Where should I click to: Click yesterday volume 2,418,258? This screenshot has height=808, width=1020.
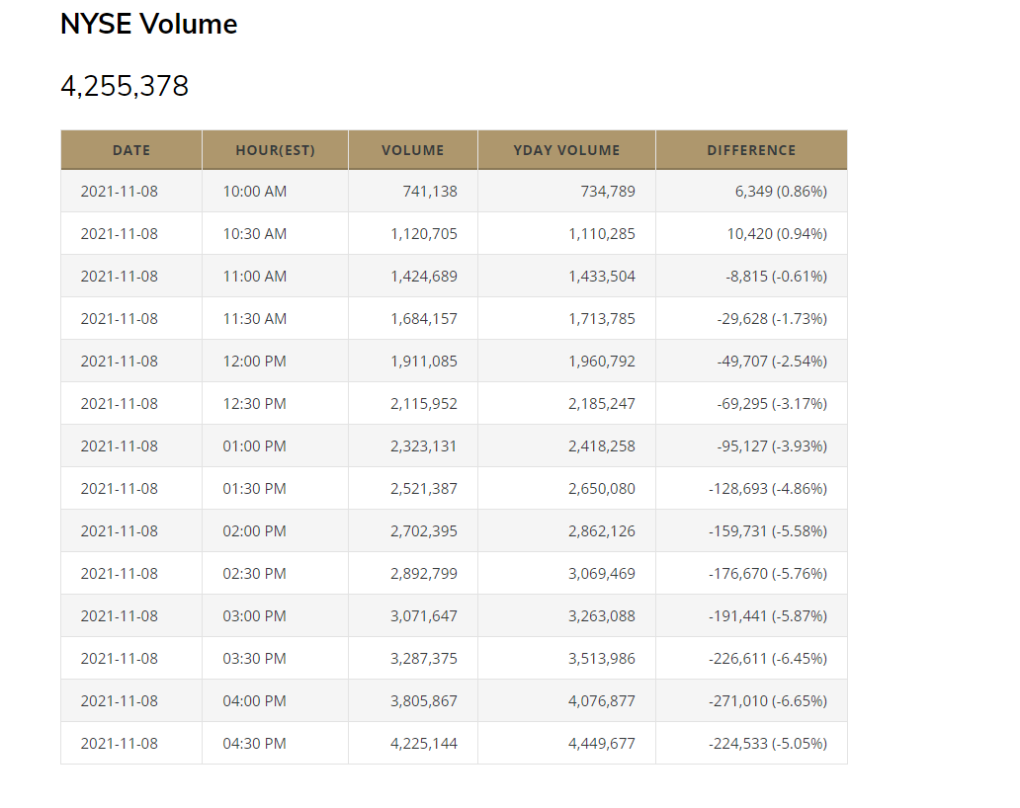(602, 446)
